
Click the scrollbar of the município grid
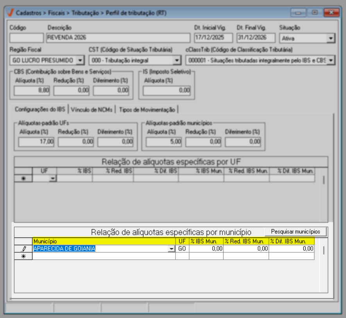tap(324, 251)
